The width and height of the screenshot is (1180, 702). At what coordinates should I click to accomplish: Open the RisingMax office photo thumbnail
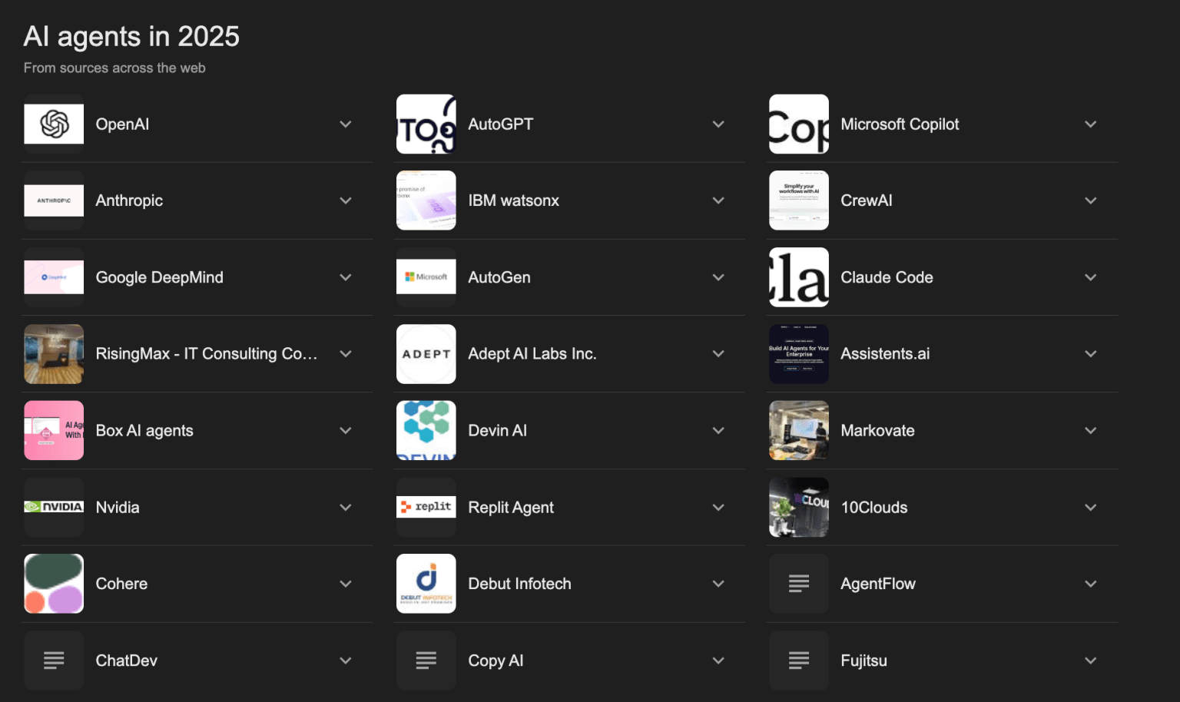coord(54,354)
